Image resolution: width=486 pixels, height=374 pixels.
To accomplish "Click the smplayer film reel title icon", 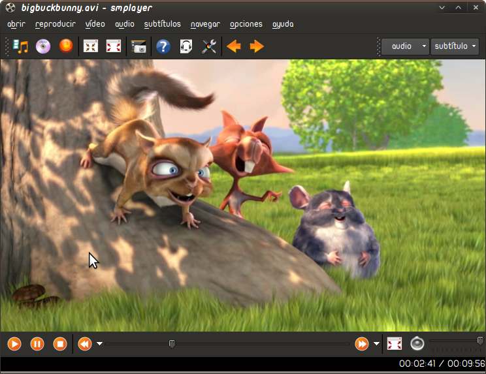I will pyautogui.click(x=10, y=7).
